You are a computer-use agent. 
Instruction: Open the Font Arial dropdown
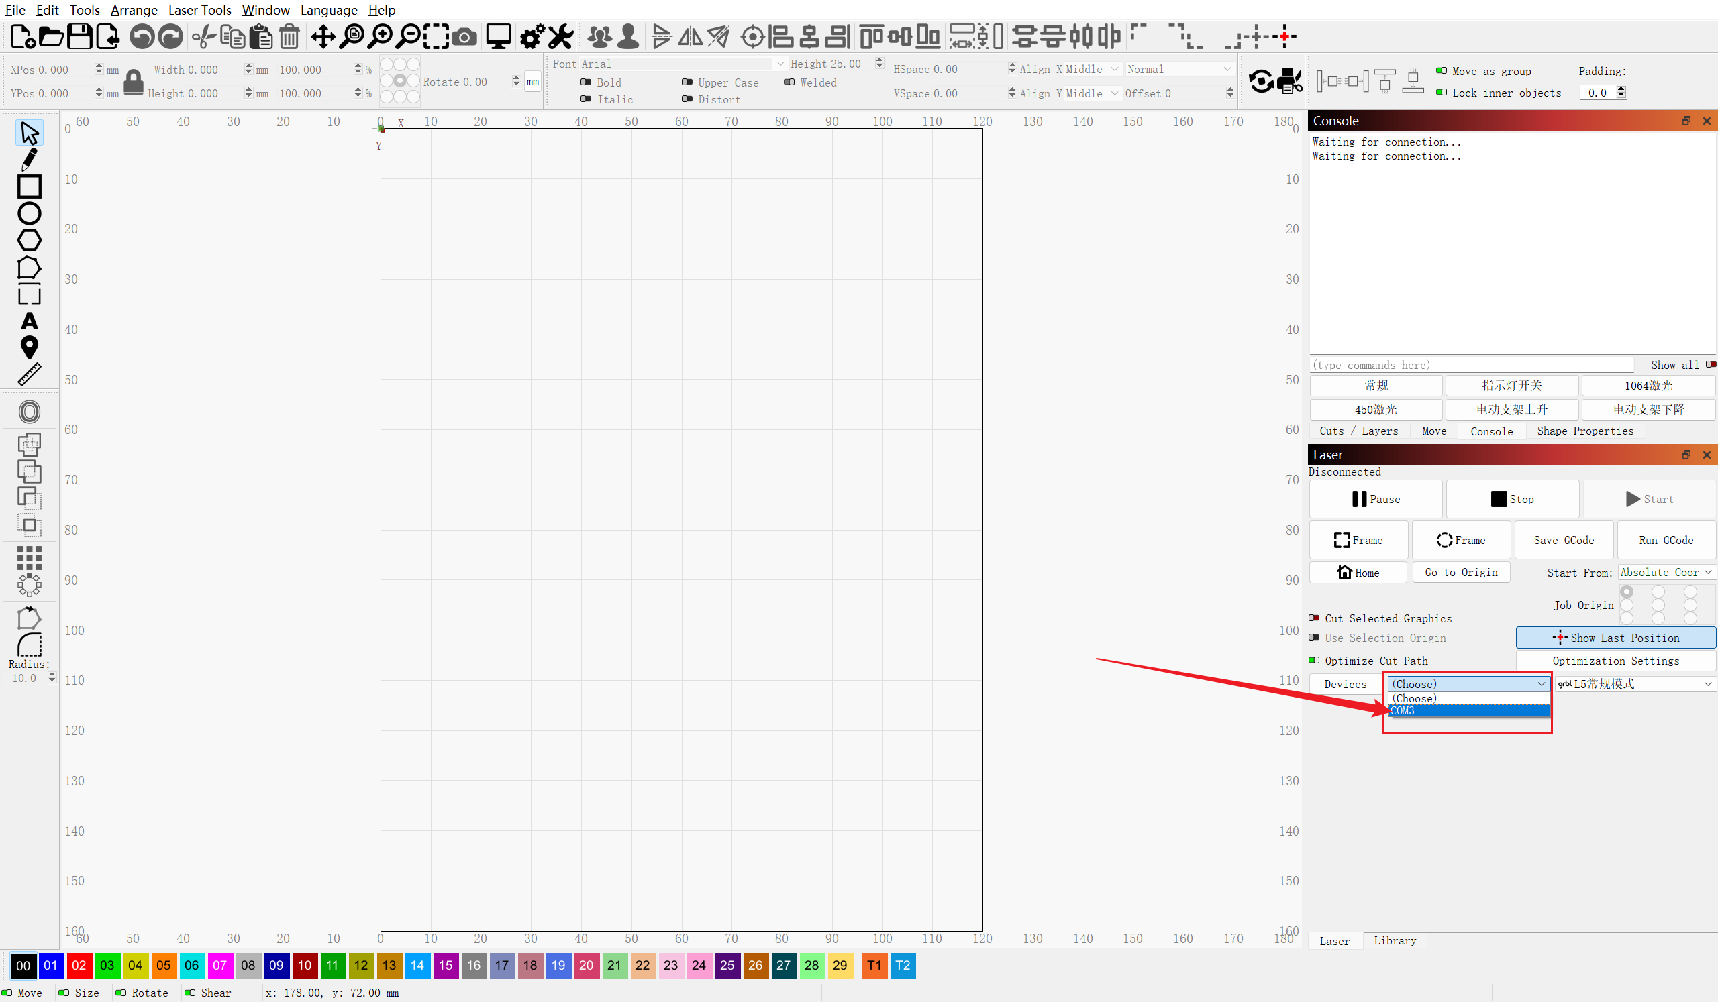point(683,63)
